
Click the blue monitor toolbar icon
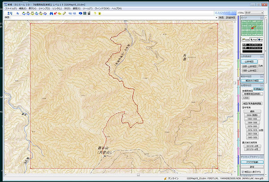(80, 13)
